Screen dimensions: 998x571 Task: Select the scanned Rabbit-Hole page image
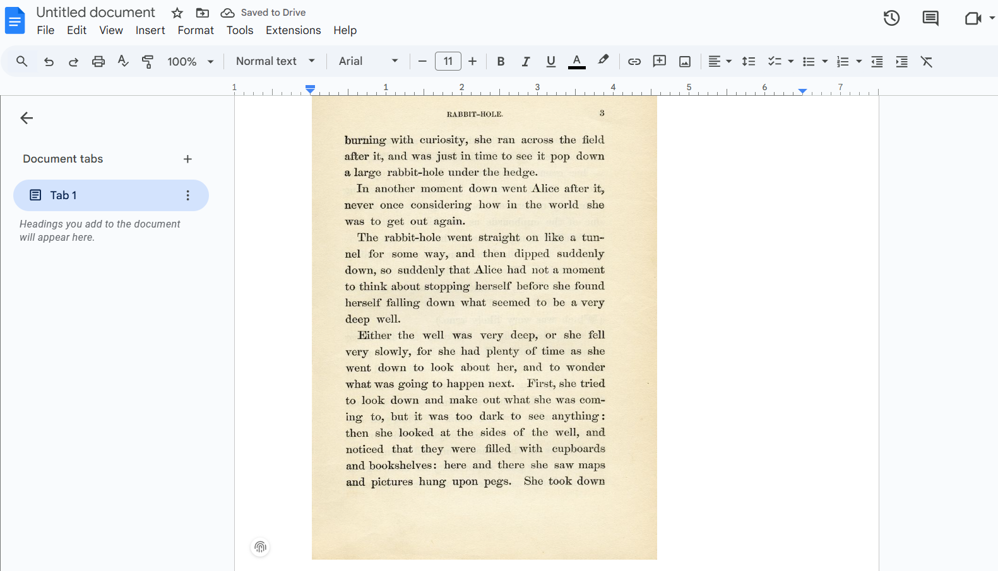click(x=484, y=328)
